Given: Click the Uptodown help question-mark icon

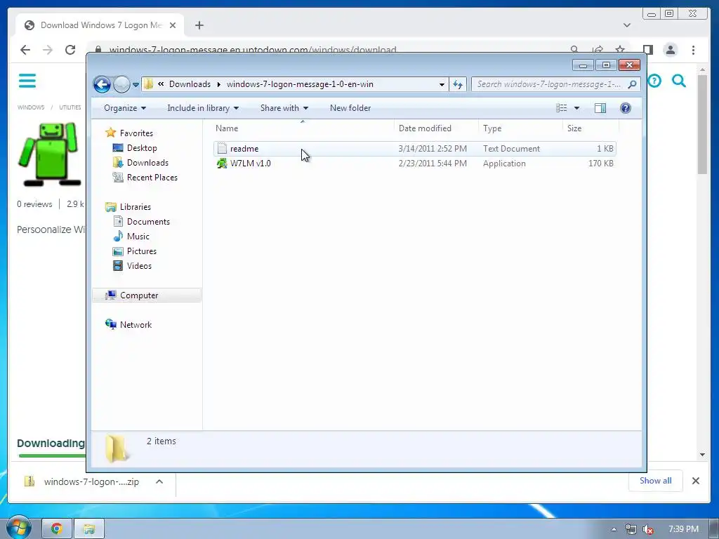Looking at the screenshot, I should pos(654,81).
